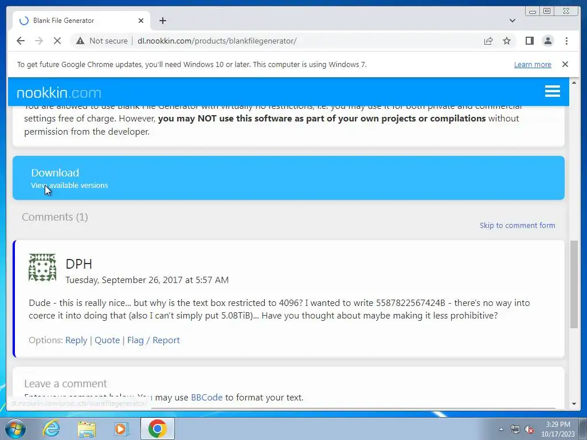Click the nookkin.com site logo
The height and width of the screenshot is (440, 587).
point(59,92)
